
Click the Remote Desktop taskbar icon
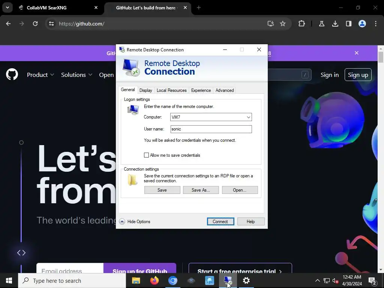(x=228, y=280)
